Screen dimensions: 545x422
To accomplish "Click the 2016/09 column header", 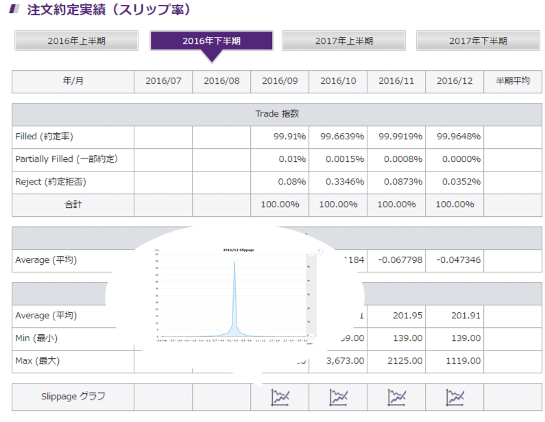I will click(x=280, y=82).
